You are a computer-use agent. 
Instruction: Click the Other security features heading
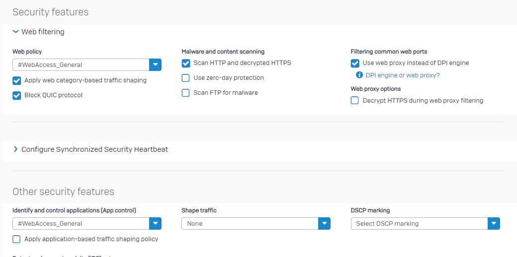click(x=63, y=192)
